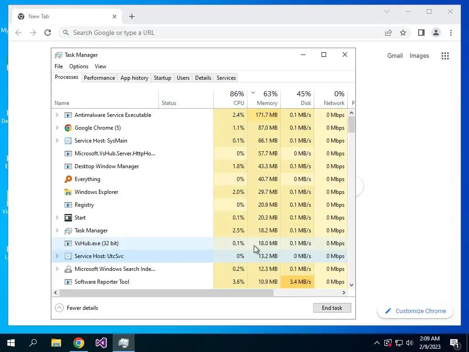
Task: Switch to the Services tab
Action: coord(226,78)
